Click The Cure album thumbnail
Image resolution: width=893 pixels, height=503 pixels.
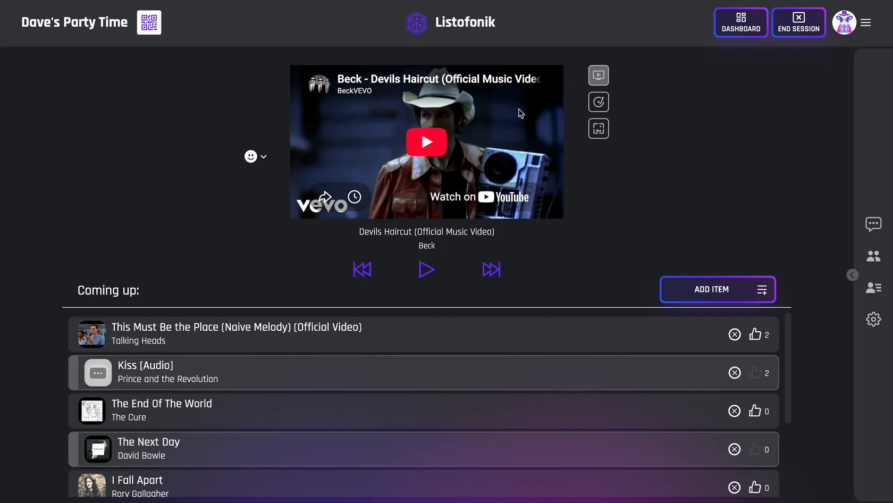92,410
